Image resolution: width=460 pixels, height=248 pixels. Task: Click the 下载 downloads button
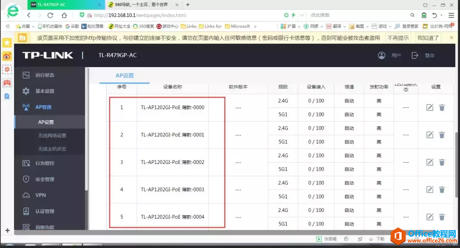(x=377, y=239)
